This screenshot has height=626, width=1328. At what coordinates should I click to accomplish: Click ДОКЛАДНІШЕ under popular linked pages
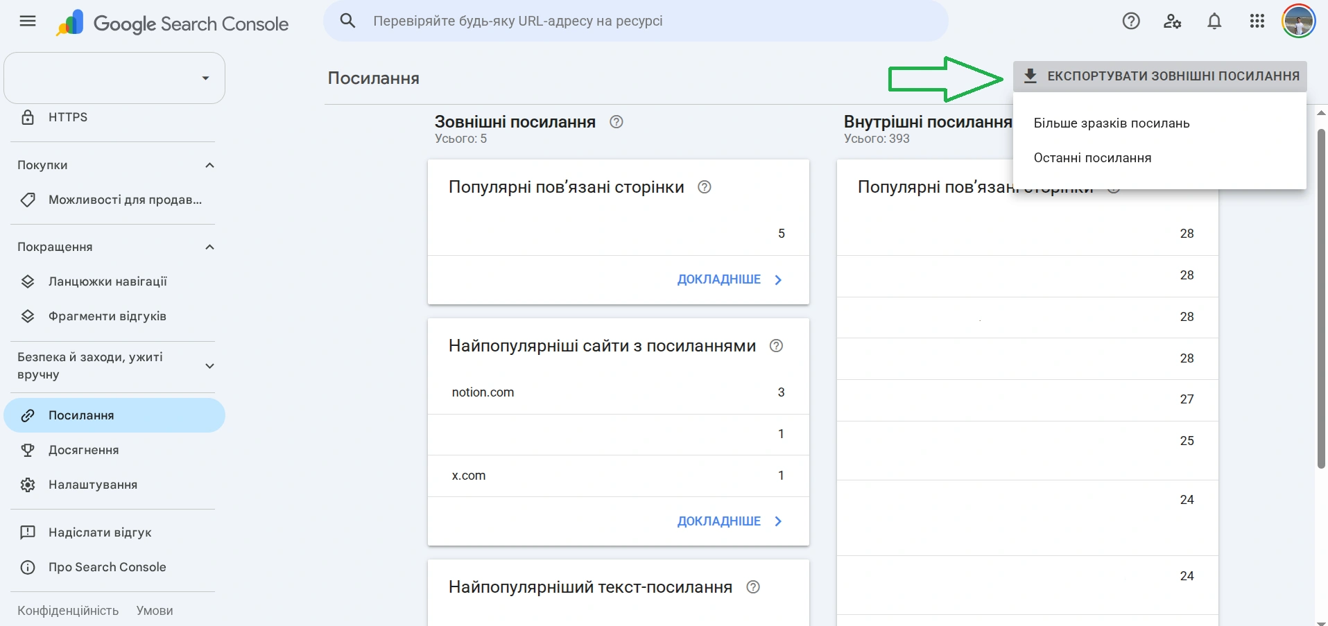pos(719,279)
